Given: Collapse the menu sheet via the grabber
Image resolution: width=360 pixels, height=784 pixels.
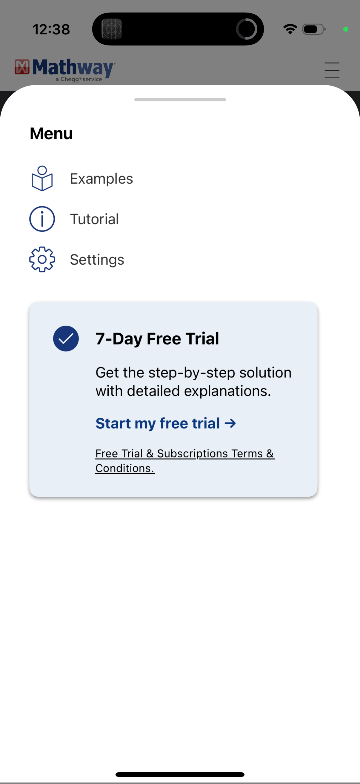Looking at the screenshot, I should pos(180,99).
